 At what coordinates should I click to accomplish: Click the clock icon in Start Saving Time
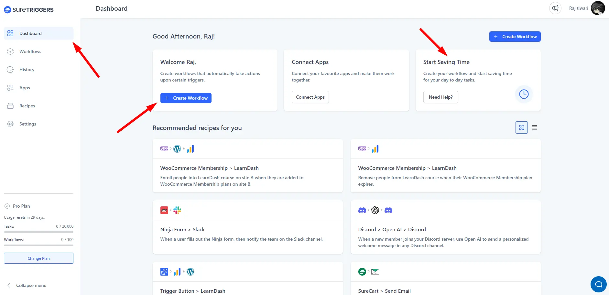(x=524, y=94)
